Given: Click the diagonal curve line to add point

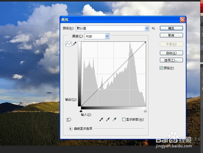Looking at the screenshot, I should pyautogui.click(x=113, y=73).
